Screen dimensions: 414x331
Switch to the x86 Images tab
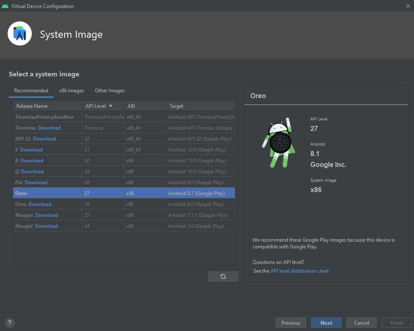(x=71, y=91)
